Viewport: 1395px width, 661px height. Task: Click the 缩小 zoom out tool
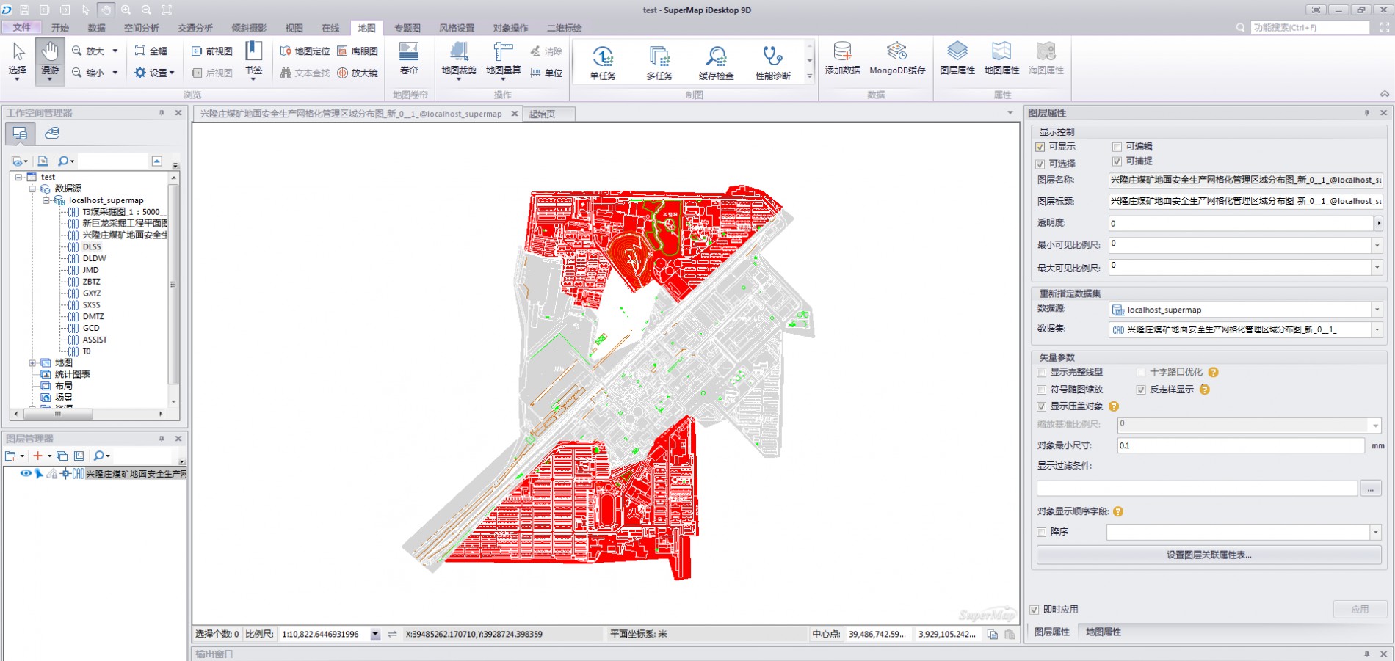point(88,73)
